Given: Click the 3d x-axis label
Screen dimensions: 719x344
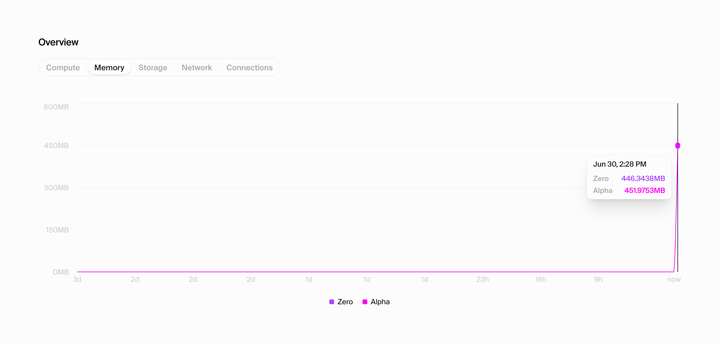Looking at the screenshot, I should click(x=77, y=279).
